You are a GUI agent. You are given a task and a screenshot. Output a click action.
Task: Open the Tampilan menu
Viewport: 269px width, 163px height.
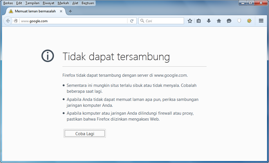[32, 3]
